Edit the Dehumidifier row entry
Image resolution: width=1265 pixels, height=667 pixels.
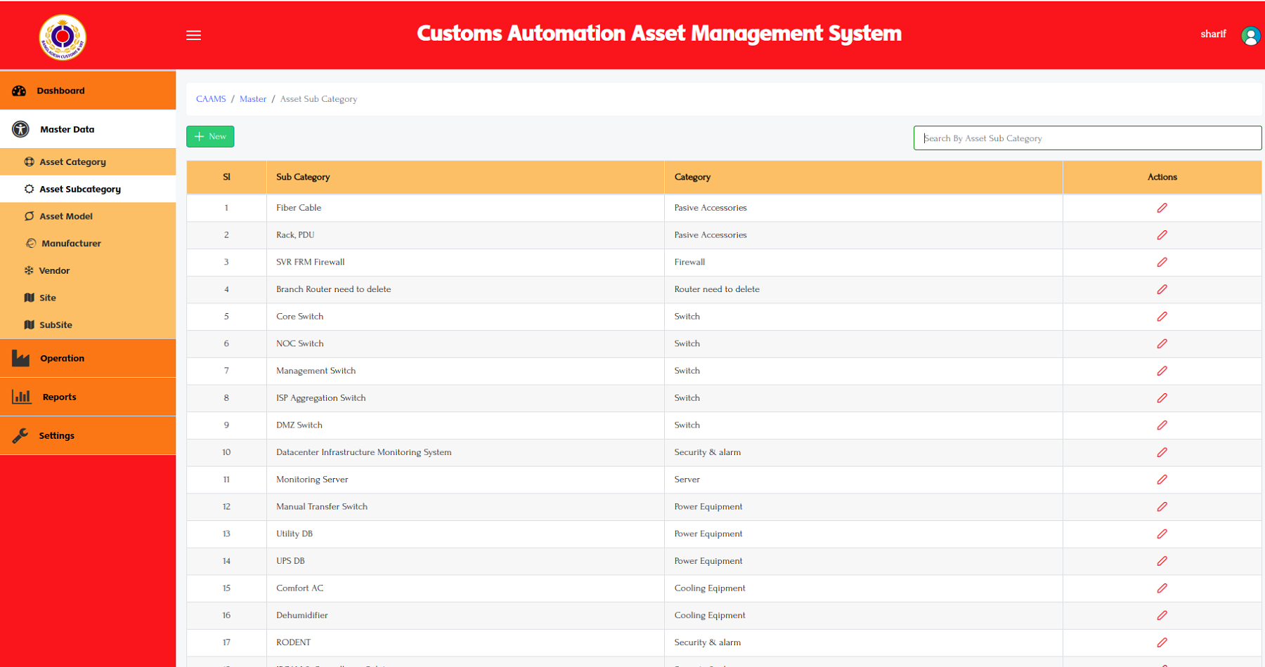tap(1162, 615)
